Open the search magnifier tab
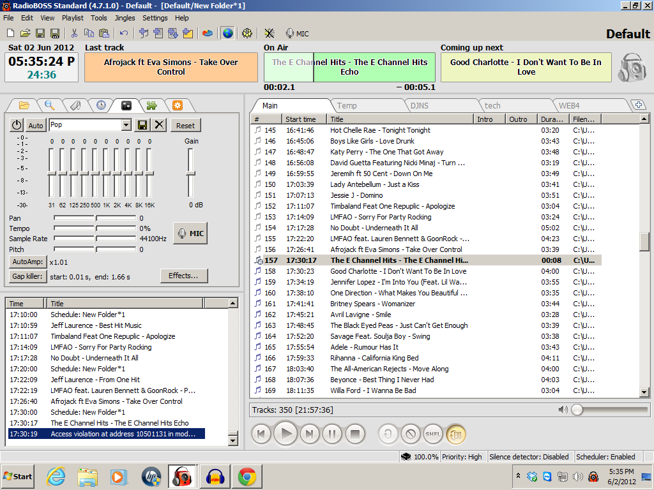Image resolution: width=654 pixels, height=490 pixels. 50,105
